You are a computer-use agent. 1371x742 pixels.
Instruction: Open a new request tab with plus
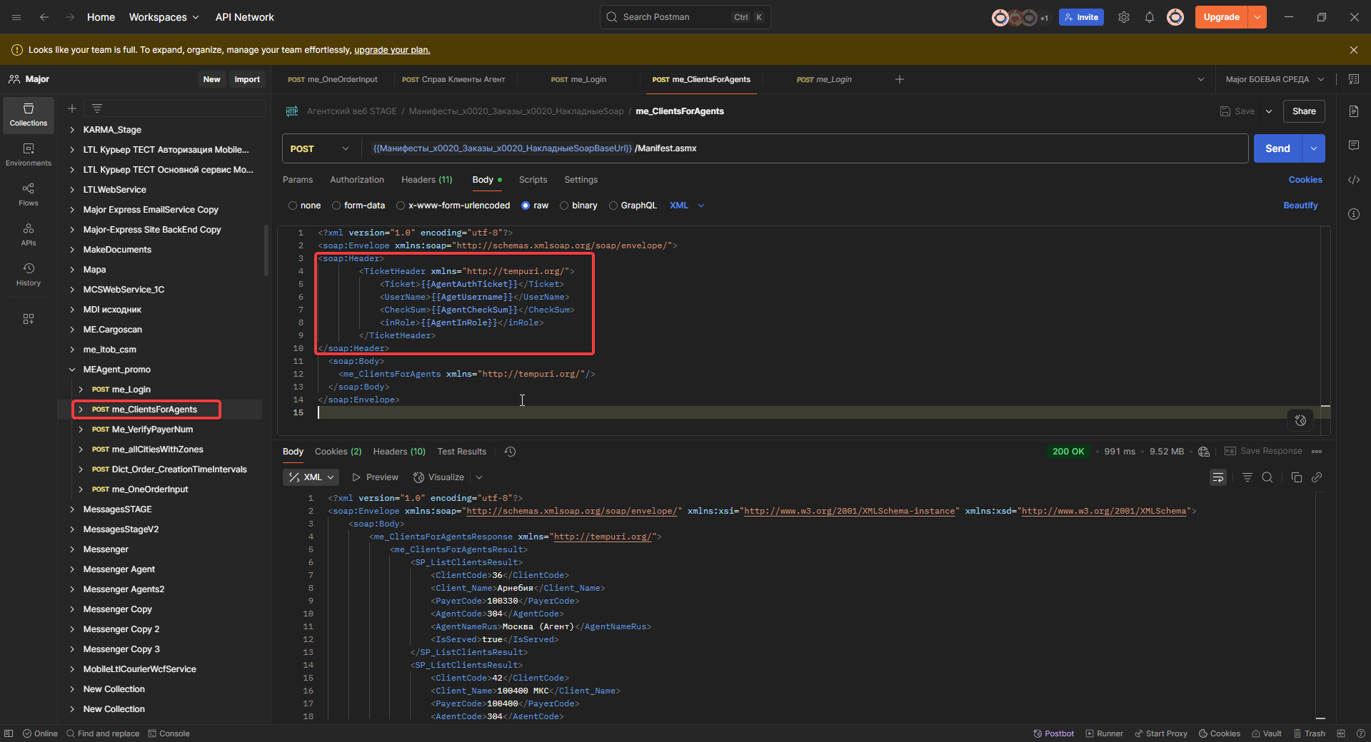click(x=900, y=79)
